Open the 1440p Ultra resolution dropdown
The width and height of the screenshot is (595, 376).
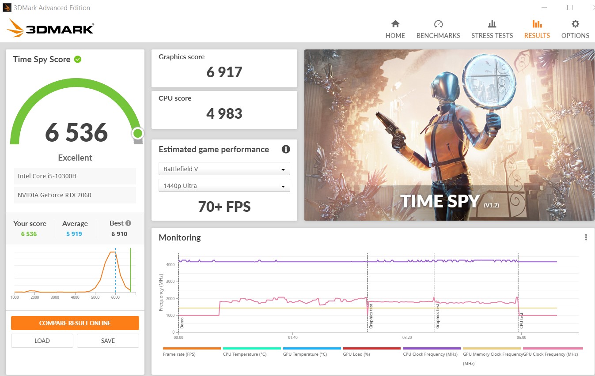coord(224,185)
